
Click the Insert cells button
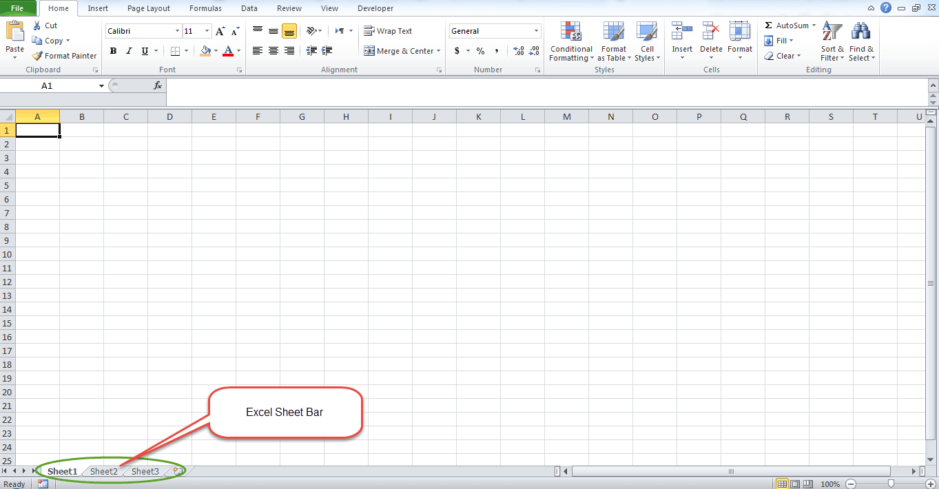tap(682, 41)
